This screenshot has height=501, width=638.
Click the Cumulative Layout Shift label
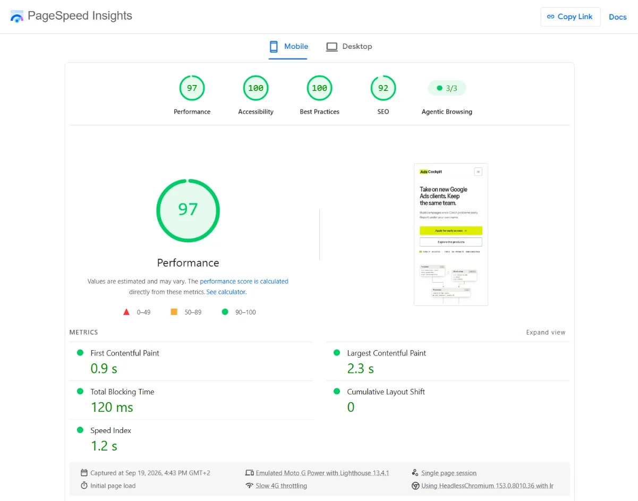point(386,392)
